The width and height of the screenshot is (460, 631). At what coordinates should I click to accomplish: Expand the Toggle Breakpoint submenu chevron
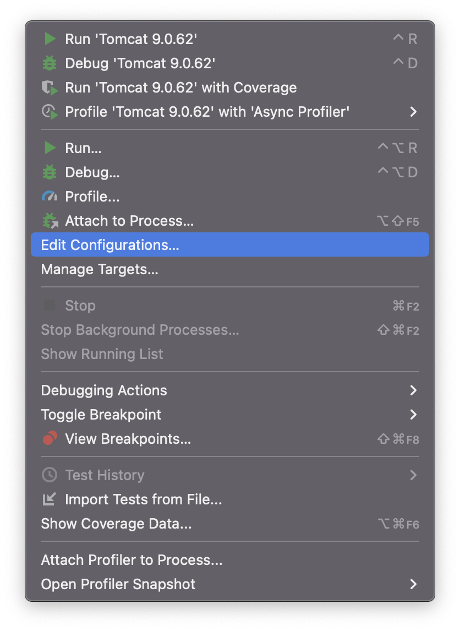[x=413, y=415]
